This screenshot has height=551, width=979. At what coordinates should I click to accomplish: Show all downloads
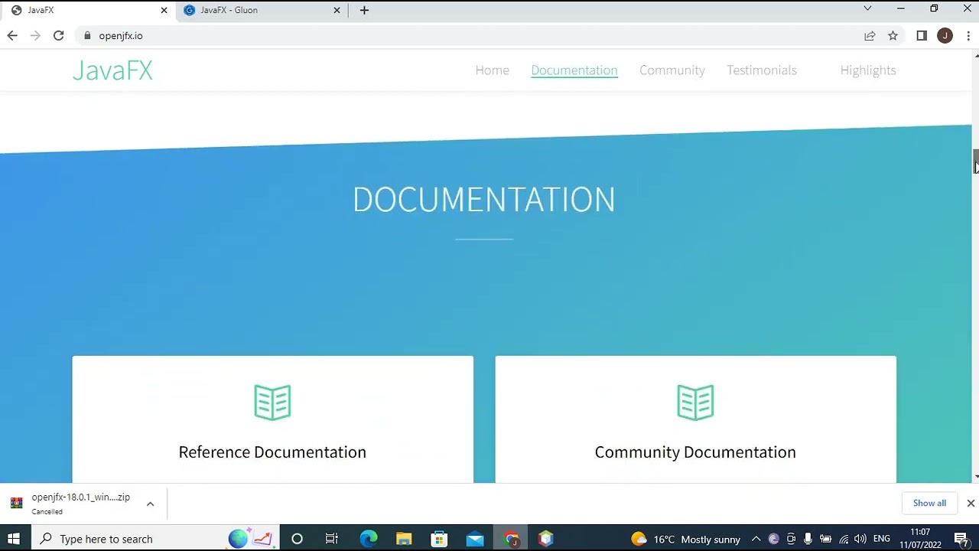[x=929, y=503]
